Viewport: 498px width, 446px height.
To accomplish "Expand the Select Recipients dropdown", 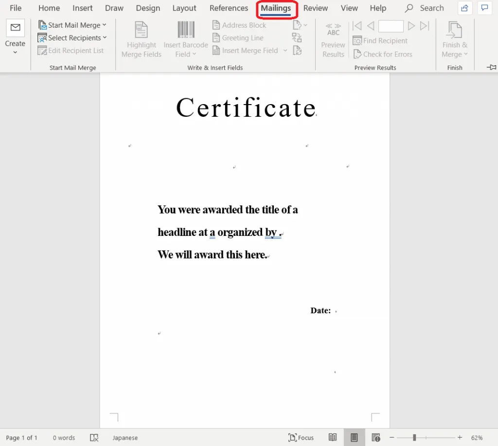I will 72,37.
